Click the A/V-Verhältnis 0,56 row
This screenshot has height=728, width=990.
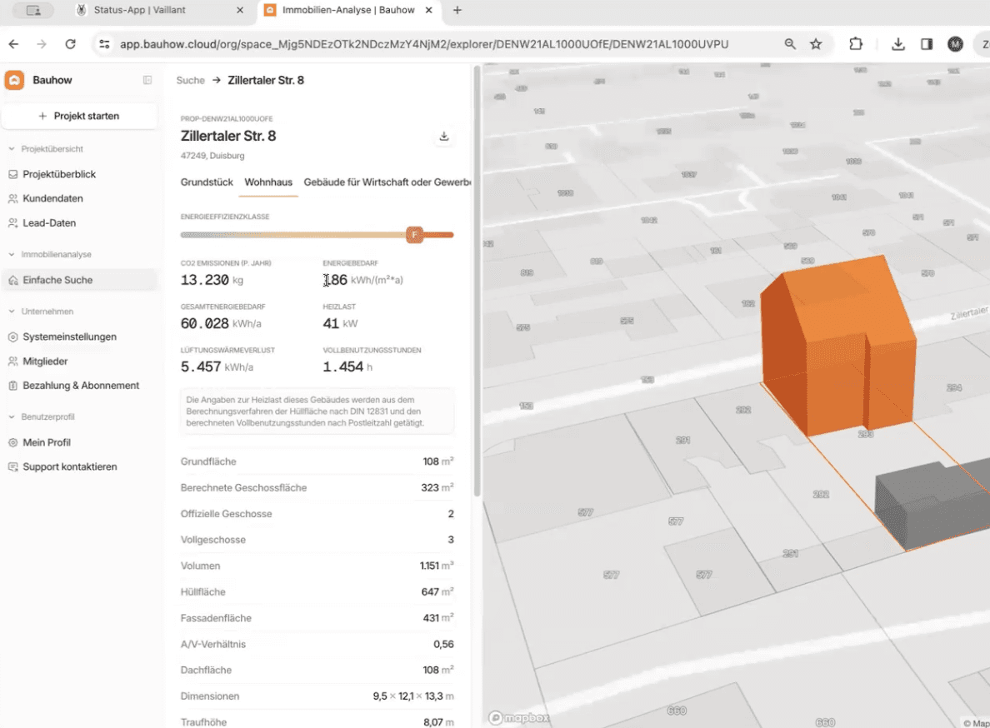click(317, 644)
